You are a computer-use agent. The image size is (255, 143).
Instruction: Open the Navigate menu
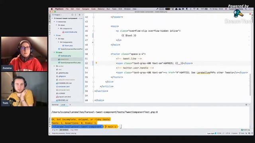point(86,9)
